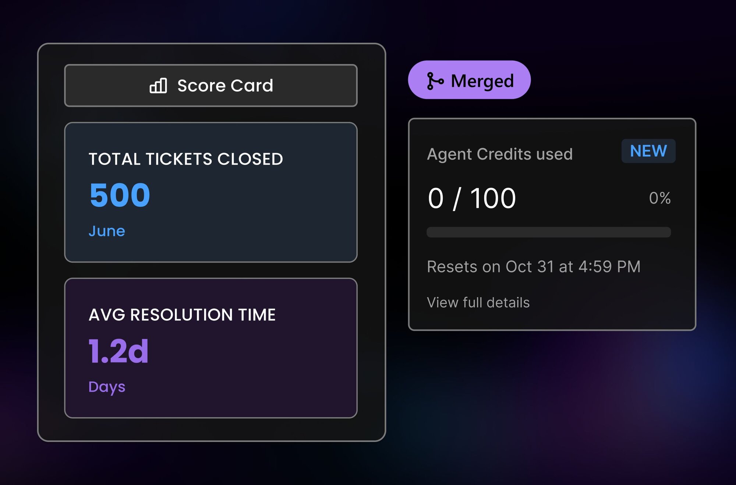The height and width of the screenshot is (485, 736).
Task: Click the 0% usage percentage
Action: 659,198
